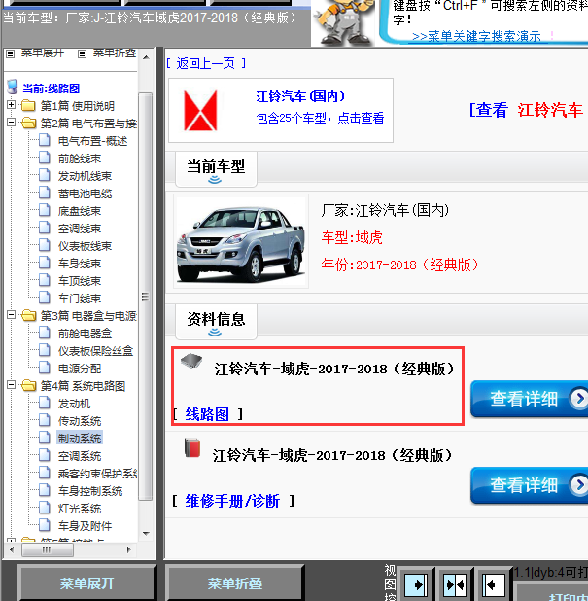
Task: Click the menu collapse icon above the tree
Action: click(82, 54)
